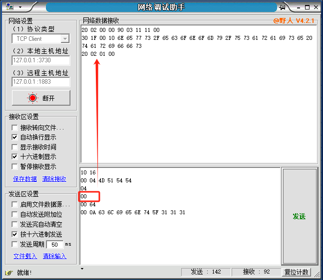The height and width of the screenshot is (280, 323).
Task: Enable 显示接收时间 checkbox
Action: pos(14,147)
